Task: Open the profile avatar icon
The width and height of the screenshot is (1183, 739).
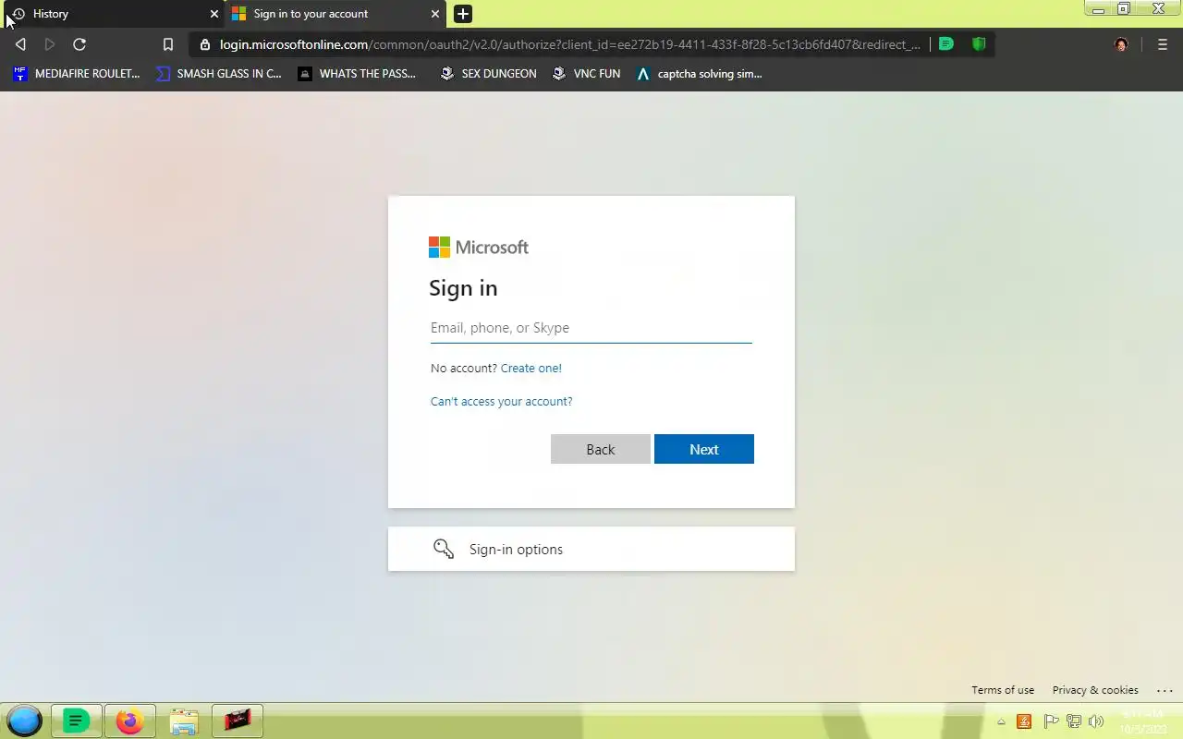Action: [x=1121, y=44]
